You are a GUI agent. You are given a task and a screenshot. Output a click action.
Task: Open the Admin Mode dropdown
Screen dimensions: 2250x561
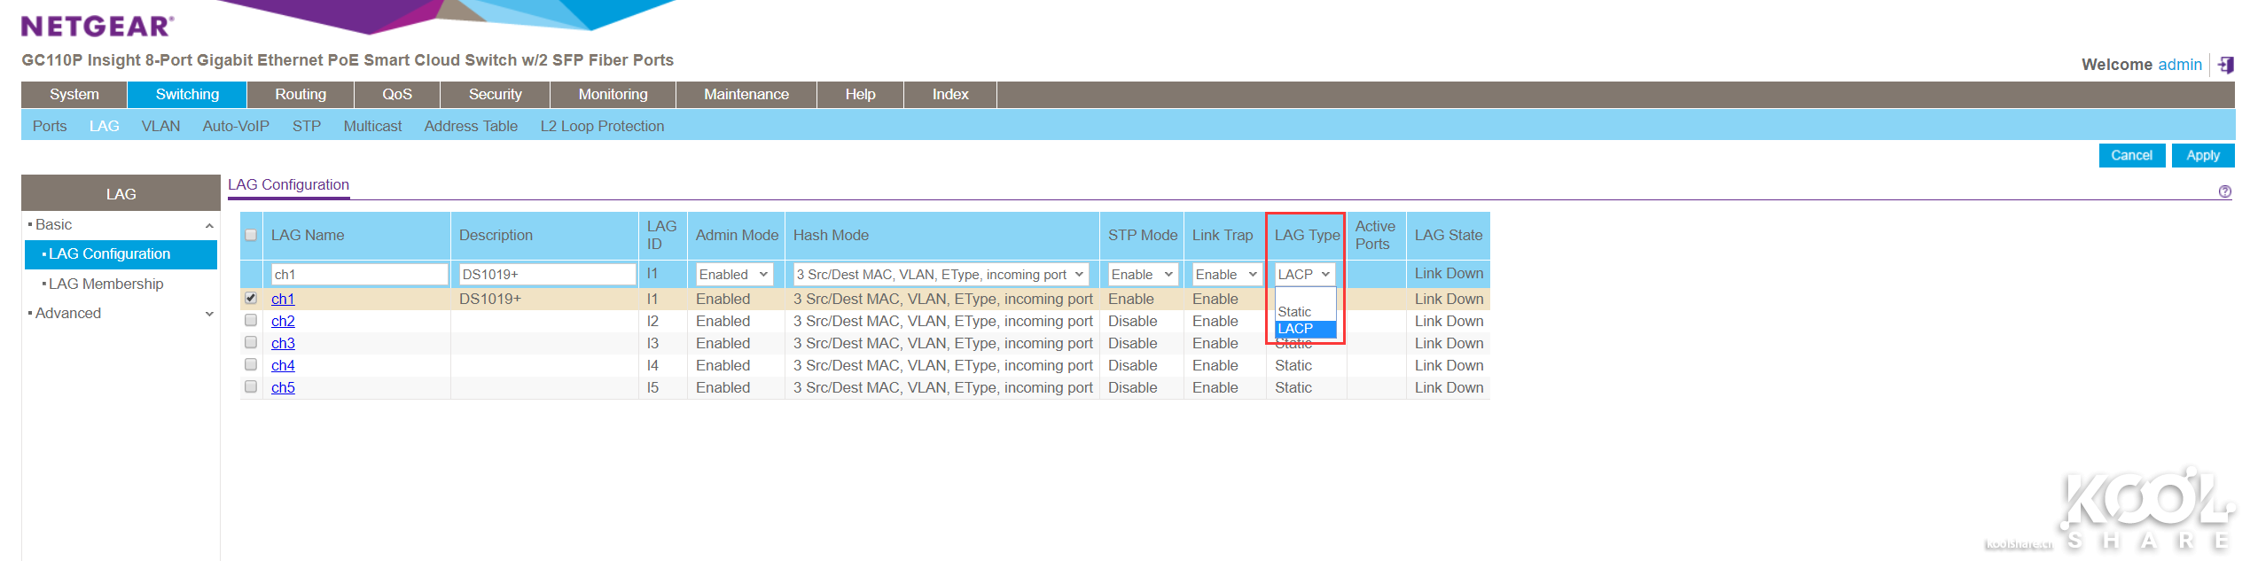[x=733, y=275]
